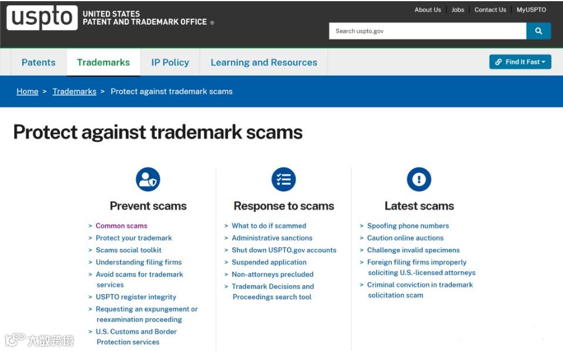563x351 pixels.
Task: Open Non-attorneys precluded link
Action: [x=273, y=275]
